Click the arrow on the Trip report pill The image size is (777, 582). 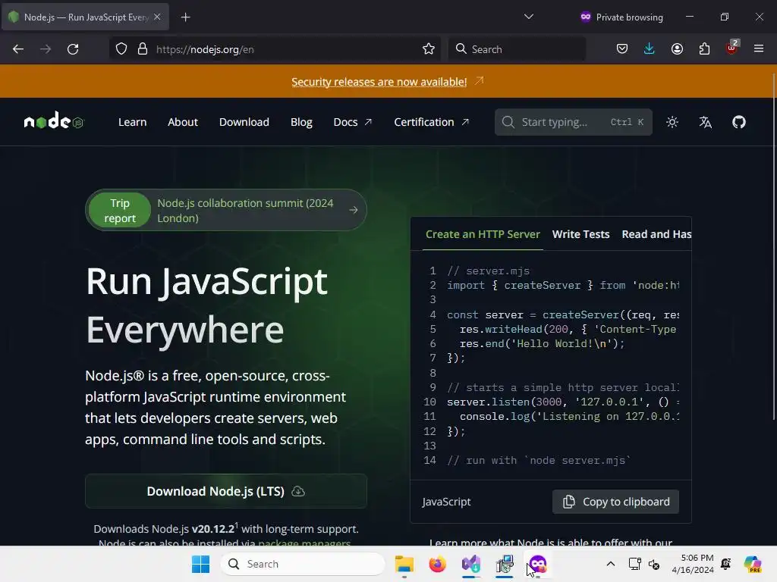click(x=354, y=211)
